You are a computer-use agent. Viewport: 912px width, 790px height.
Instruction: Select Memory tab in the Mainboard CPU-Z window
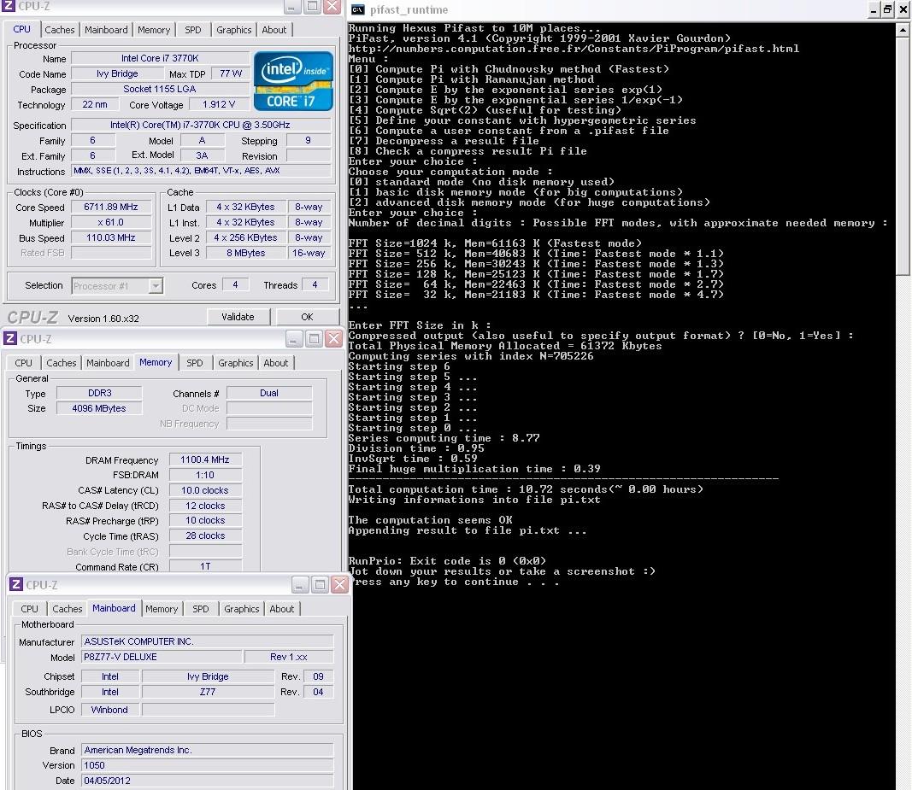(161, 609)
